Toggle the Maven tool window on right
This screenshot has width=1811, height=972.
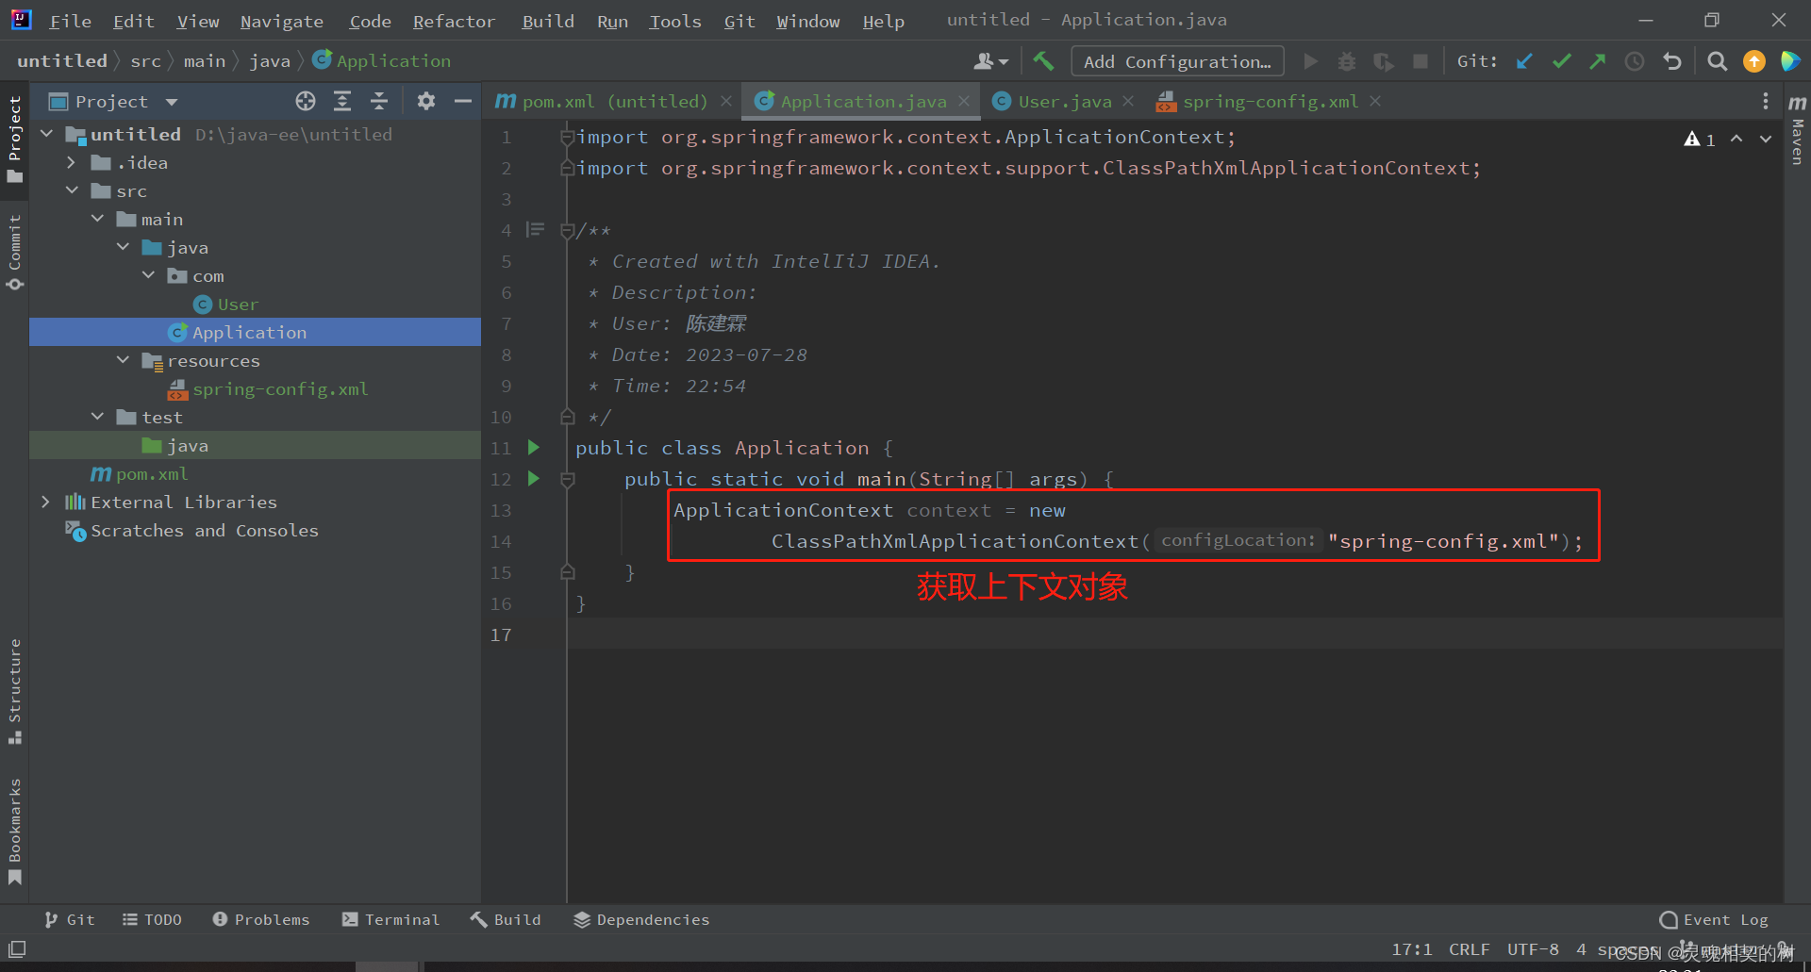pos(1798,129)
